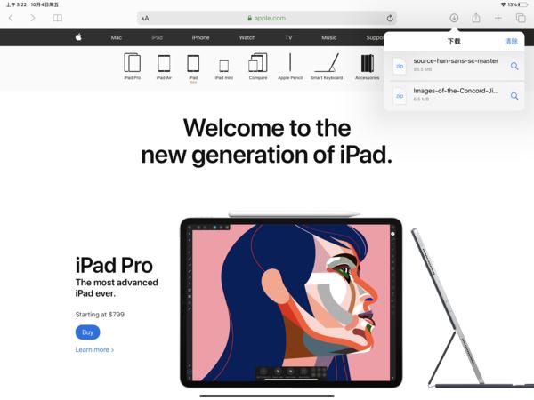Open the Watch menu item
Image resolution: width=534 pixels, height=400 pixels.
pyautogui.click(x=247, y=37)
